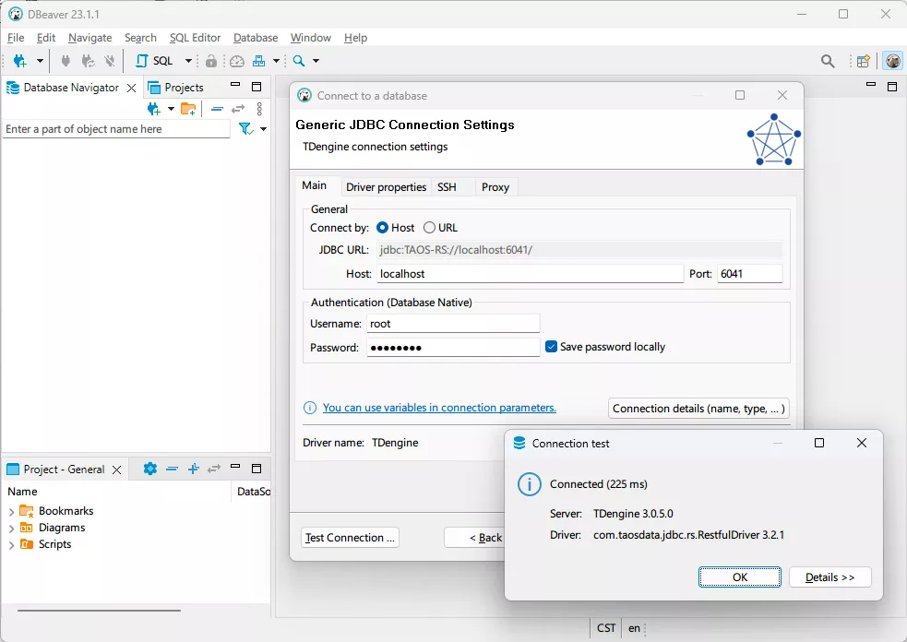Image resolution: width=907 pixels, height=642 pixels.
Task: Click the SQL editor toolbar button
Action: (x=154, y=61)
